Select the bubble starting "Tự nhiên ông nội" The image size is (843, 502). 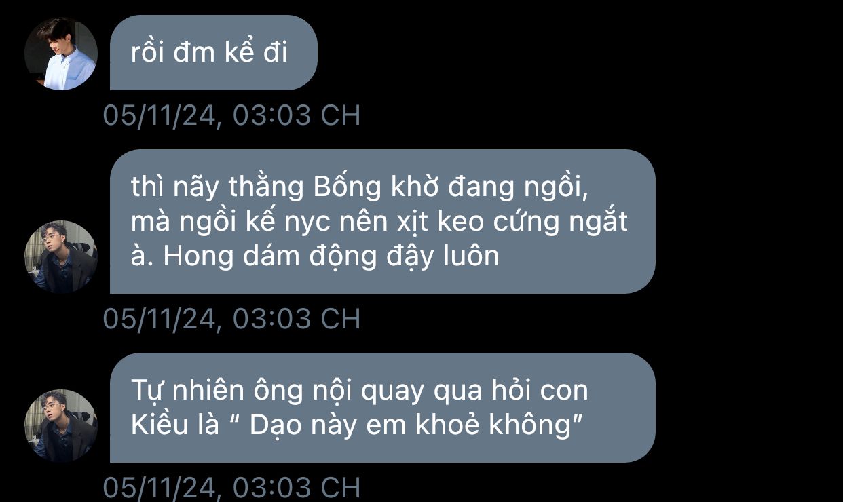pos(382,408)
